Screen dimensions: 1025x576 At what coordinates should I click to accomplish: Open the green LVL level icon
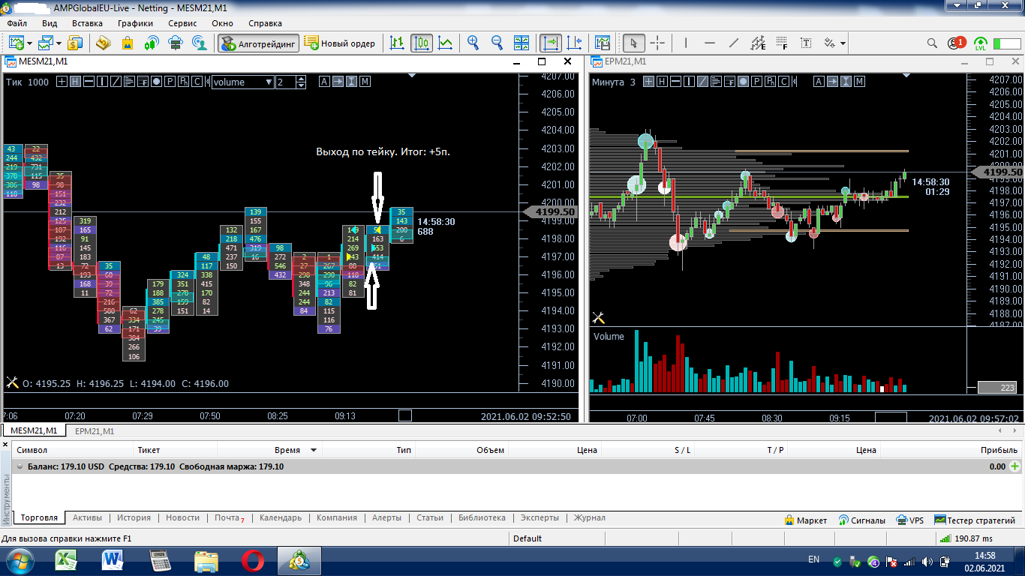(980, 43)
